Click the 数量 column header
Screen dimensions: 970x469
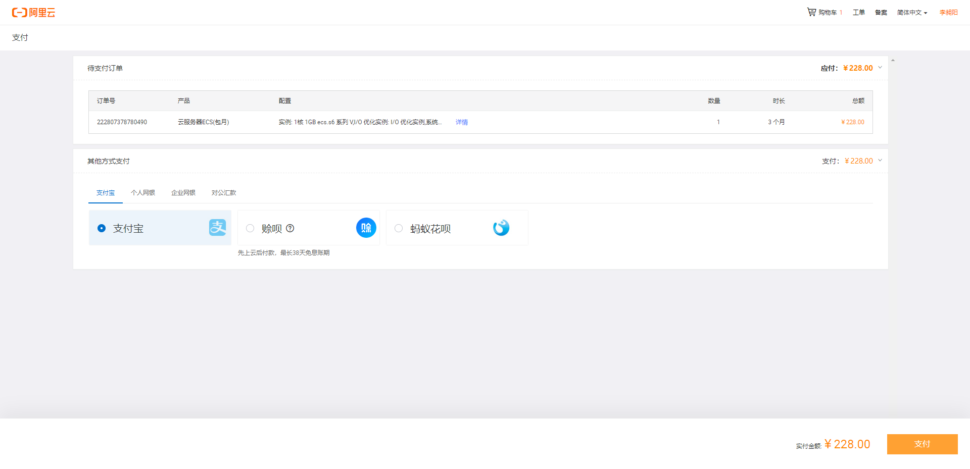(714, 101)
